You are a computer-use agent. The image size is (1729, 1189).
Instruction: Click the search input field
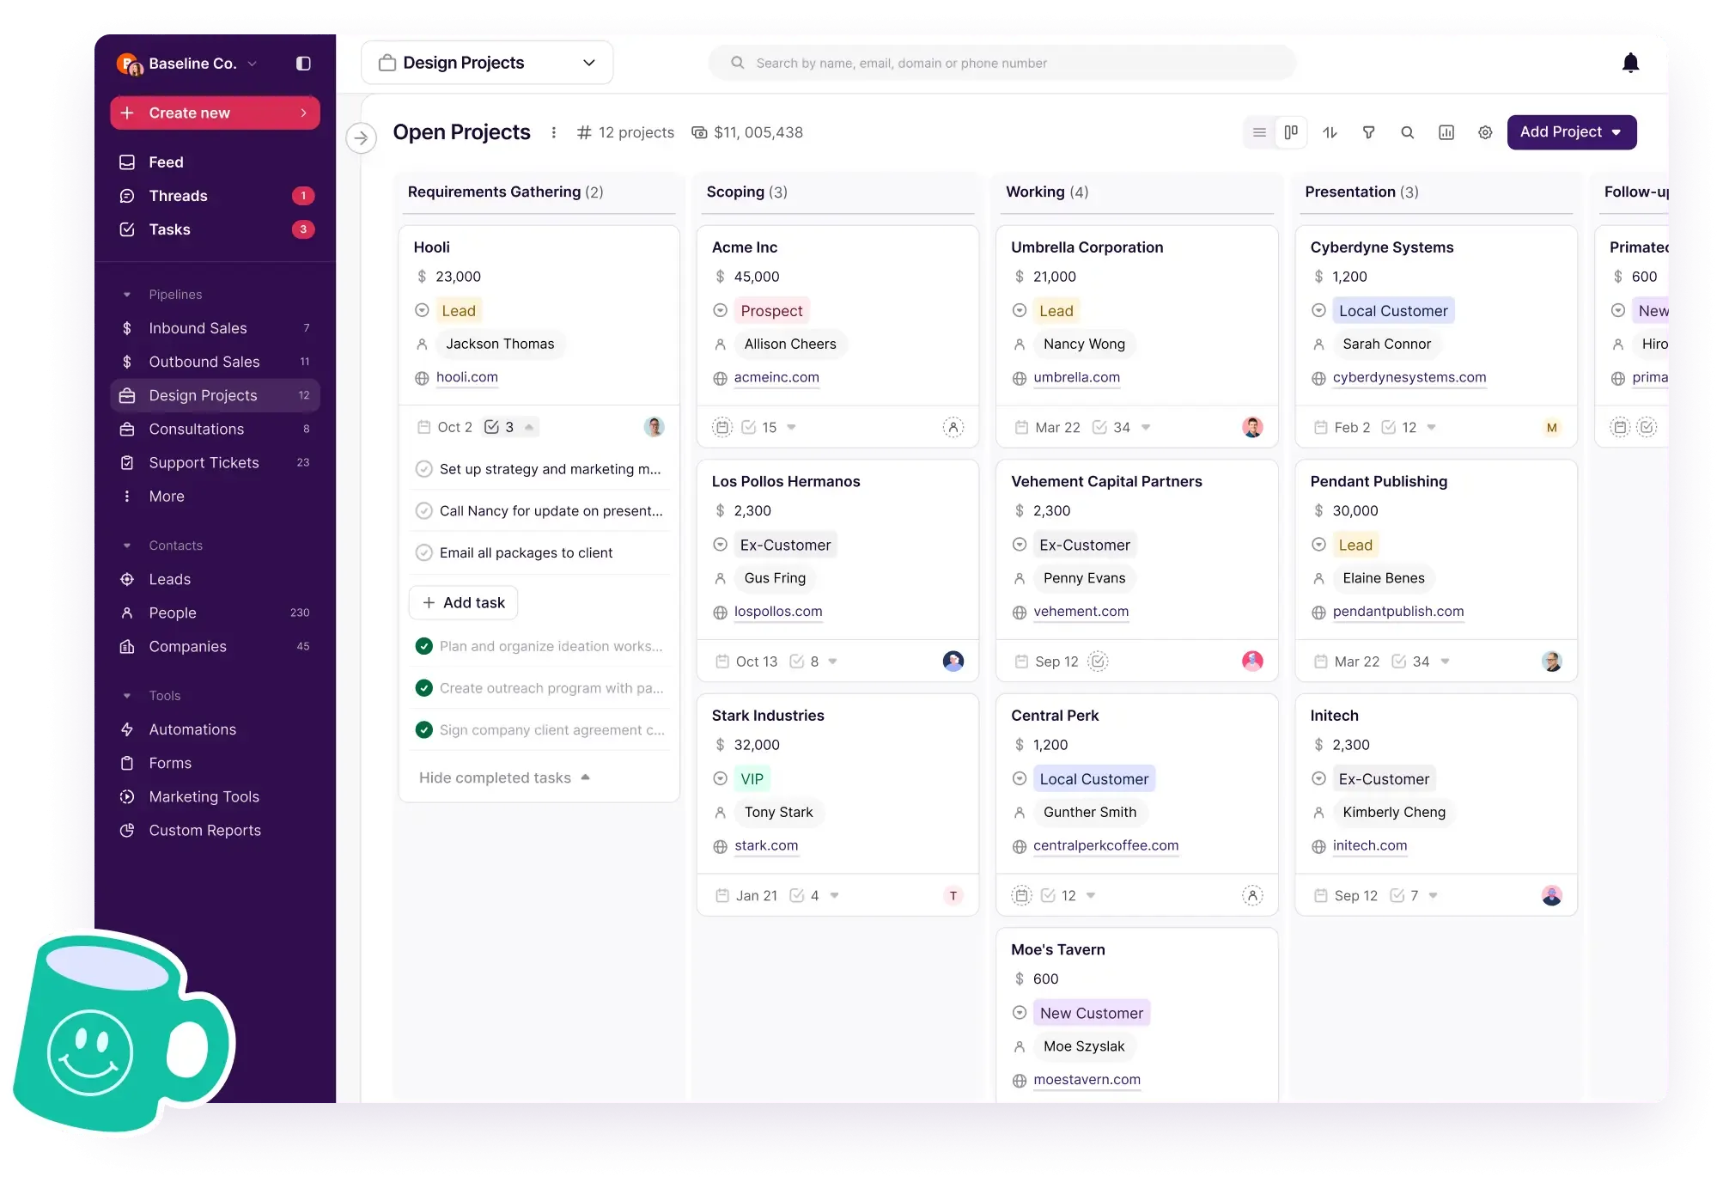tap(1001, 63)
